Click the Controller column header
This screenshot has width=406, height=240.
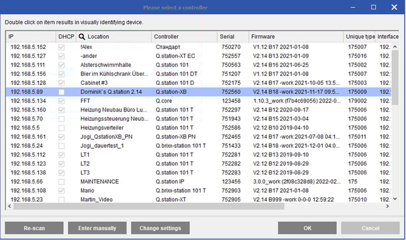coord(183,37)
